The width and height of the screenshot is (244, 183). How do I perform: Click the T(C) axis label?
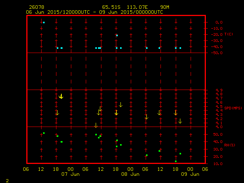tap(229, 34)
